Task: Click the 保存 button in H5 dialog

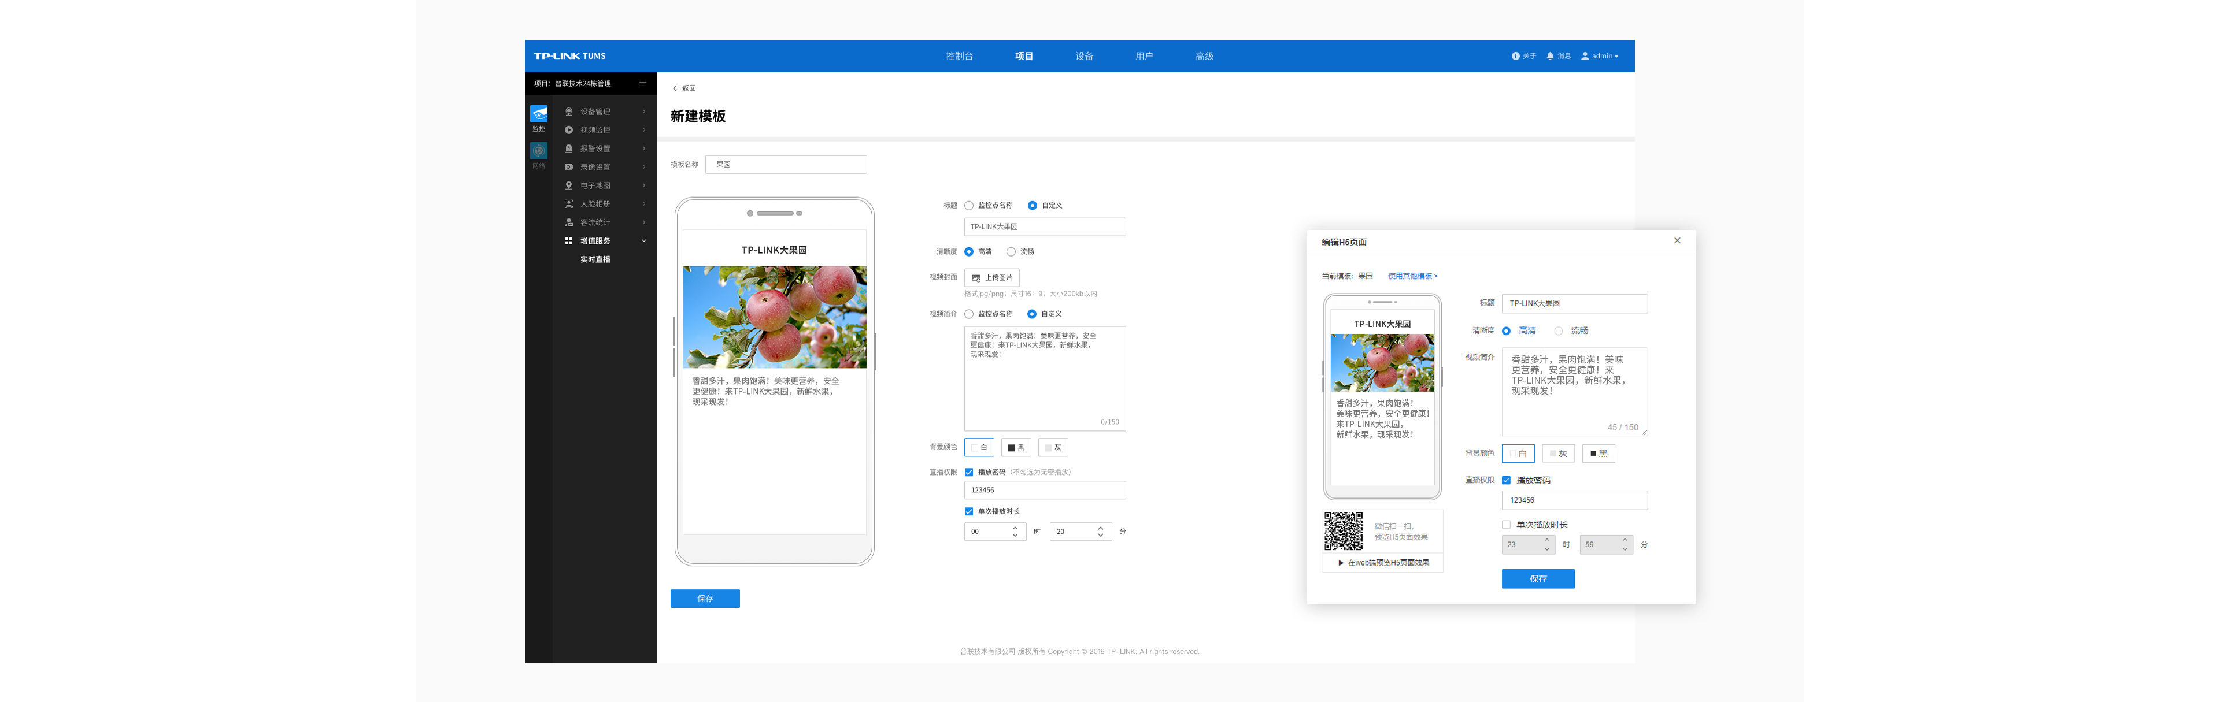Action: 1538,579
